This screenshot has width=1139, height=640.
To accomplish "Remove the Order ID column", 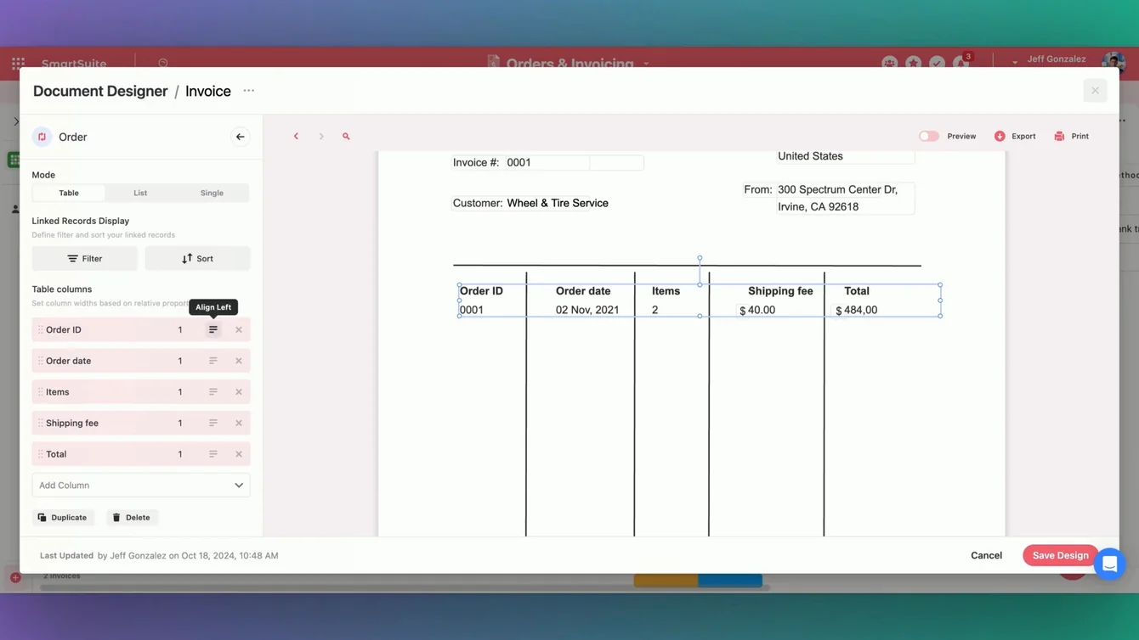I will point(239,329).
